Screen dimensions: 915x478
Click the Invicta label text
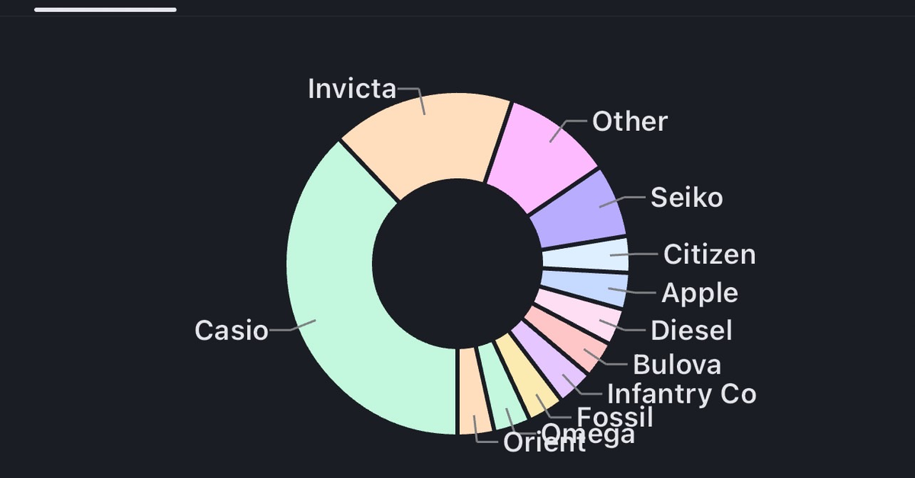point(352,89)
